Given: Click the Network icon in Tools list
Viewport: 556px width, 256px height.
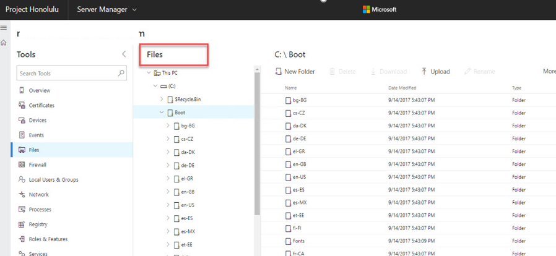Looking at the screenshot, I should (22, 194).
